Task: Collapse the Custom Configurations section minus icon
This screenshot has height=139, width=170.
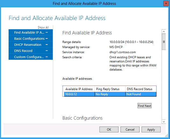Action: coord(47,57)
